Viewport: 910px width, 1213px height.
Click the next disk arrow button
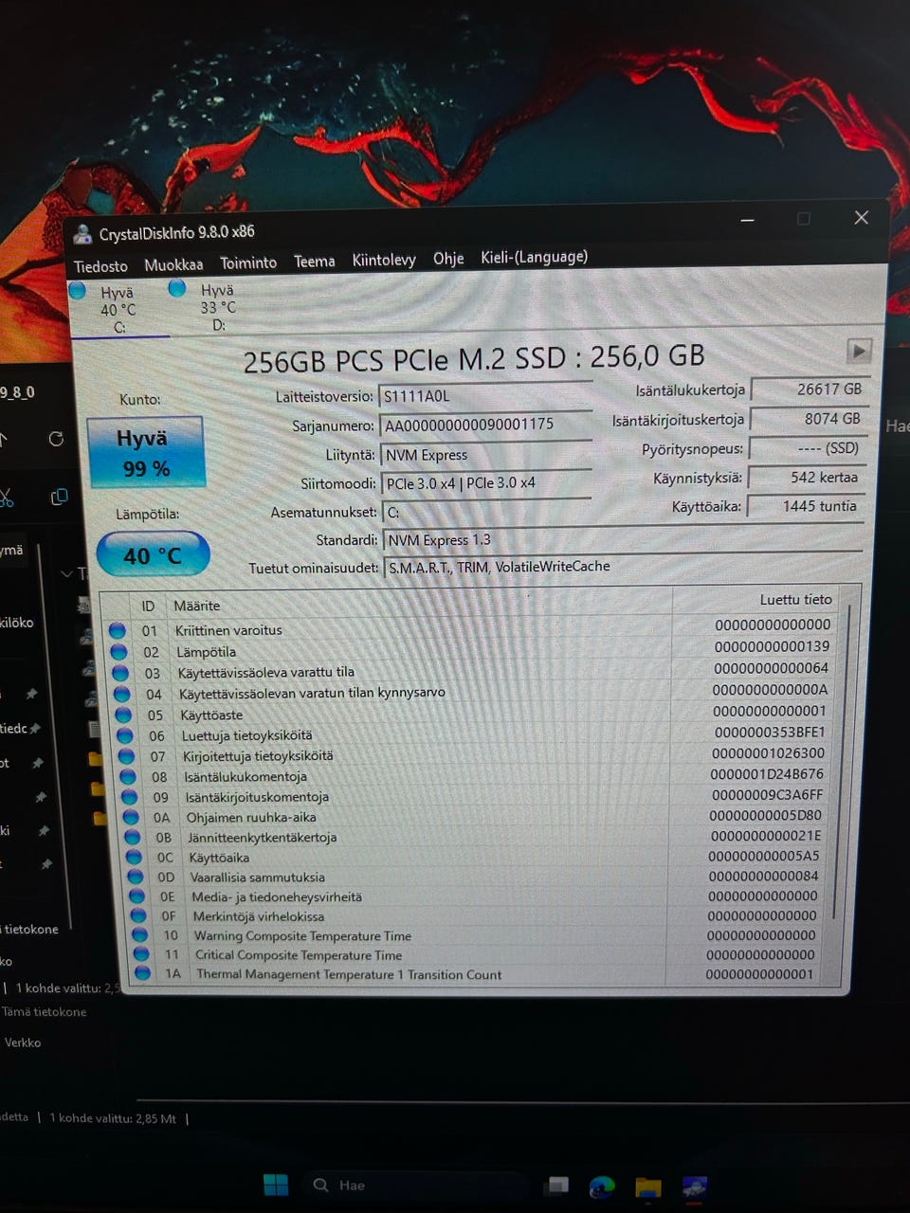[859, 351]
